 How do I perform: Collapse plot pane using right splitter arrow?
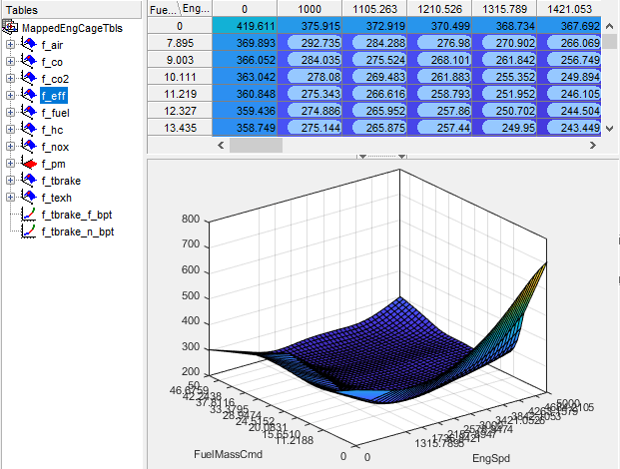pyautogui.click(x=401, y=157)
